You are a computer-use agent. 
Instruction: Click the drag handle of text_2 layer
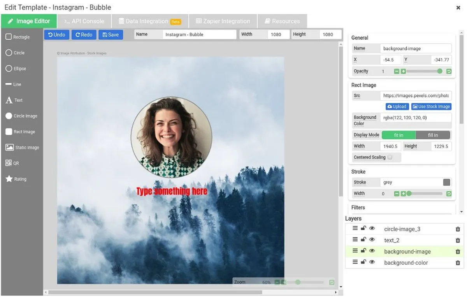click(355, 240)
